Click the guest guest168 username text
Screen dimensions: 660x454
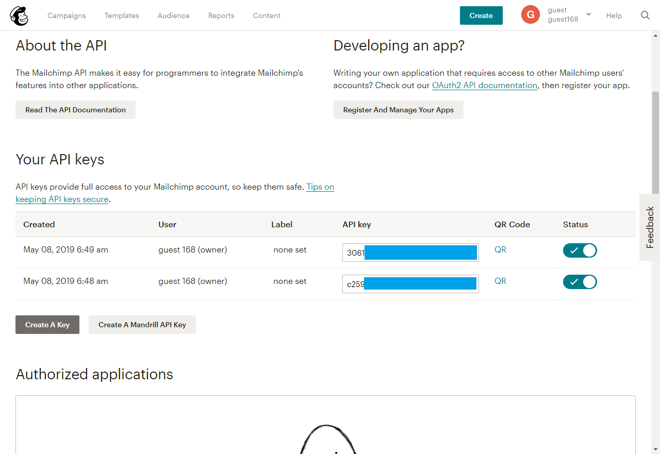pyautogui.click(x=563, y=14)
